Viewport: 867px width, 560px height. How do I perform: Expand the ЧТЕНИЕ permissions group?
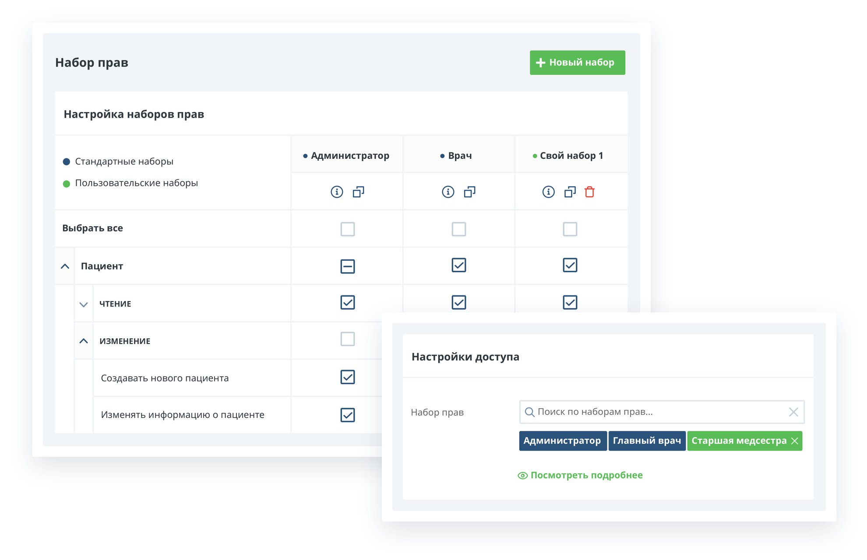tap(84, 304)
